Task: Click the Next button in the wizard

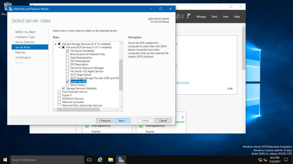Action: [122, 120]
